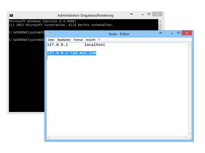Click the double-arrow icon in Eingabeaufforderung title bar
This screenshot has width=205, height=153.
pos(131,14)
